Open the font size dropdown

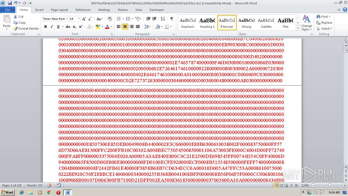tap(79, 19)
